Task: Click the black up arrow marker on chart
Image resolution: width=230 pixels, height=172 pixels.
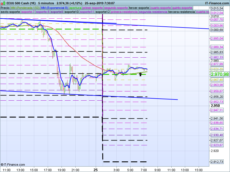Action: (x=140, y=74)
